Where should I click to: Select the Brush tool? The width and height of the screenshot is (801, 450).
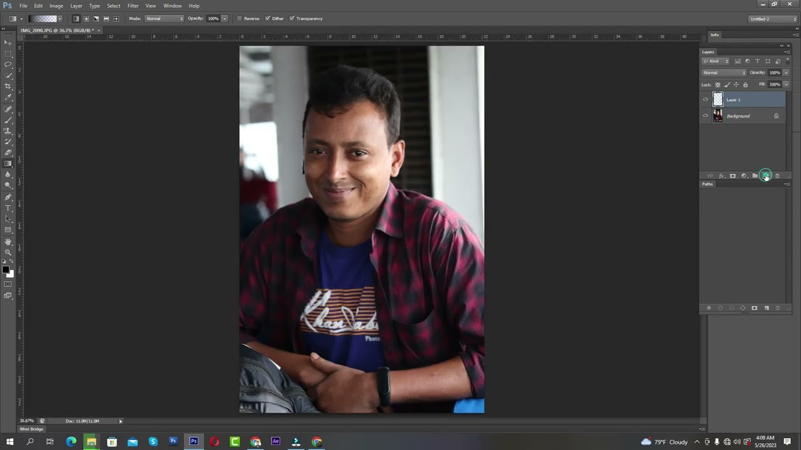[x=8, y=119]
